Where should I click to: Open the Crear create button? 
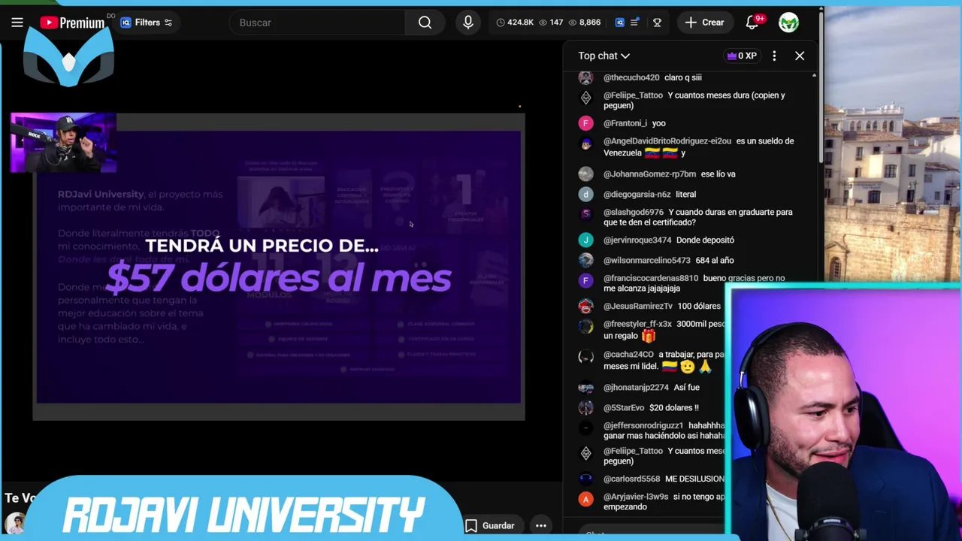(x=704, y=23)
